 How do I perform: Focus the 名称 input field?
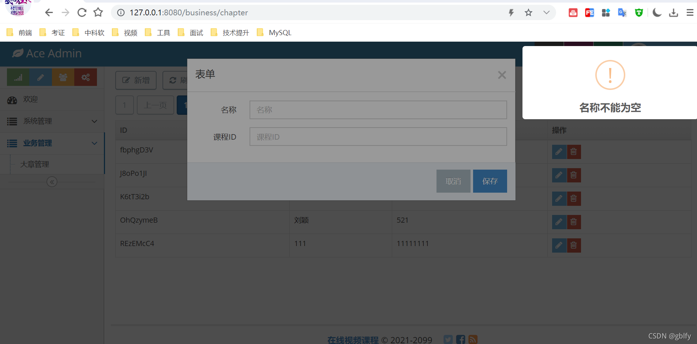pos(377,110)
